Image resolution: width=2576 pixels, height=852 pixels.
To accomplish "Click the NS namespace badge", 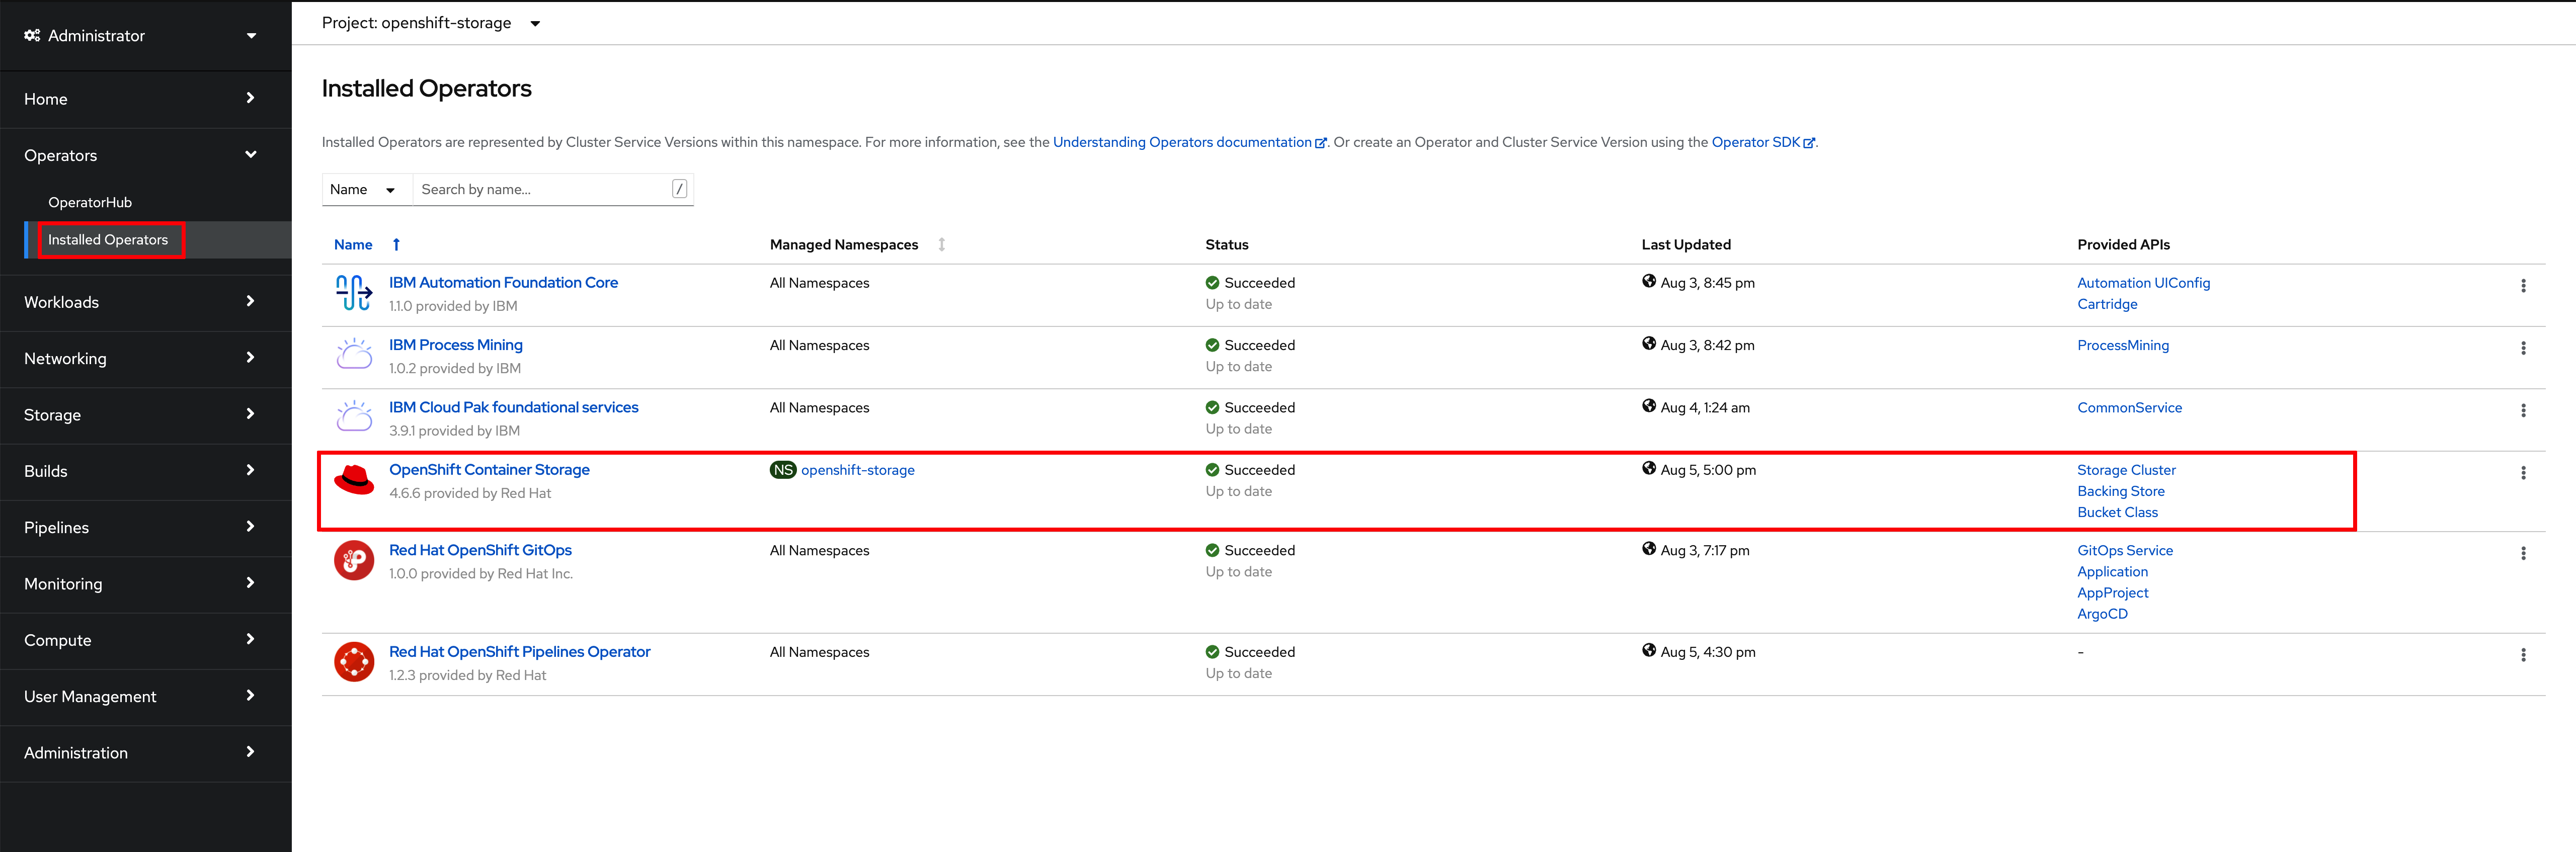I will pyautogui.click(x=783, y=470).
